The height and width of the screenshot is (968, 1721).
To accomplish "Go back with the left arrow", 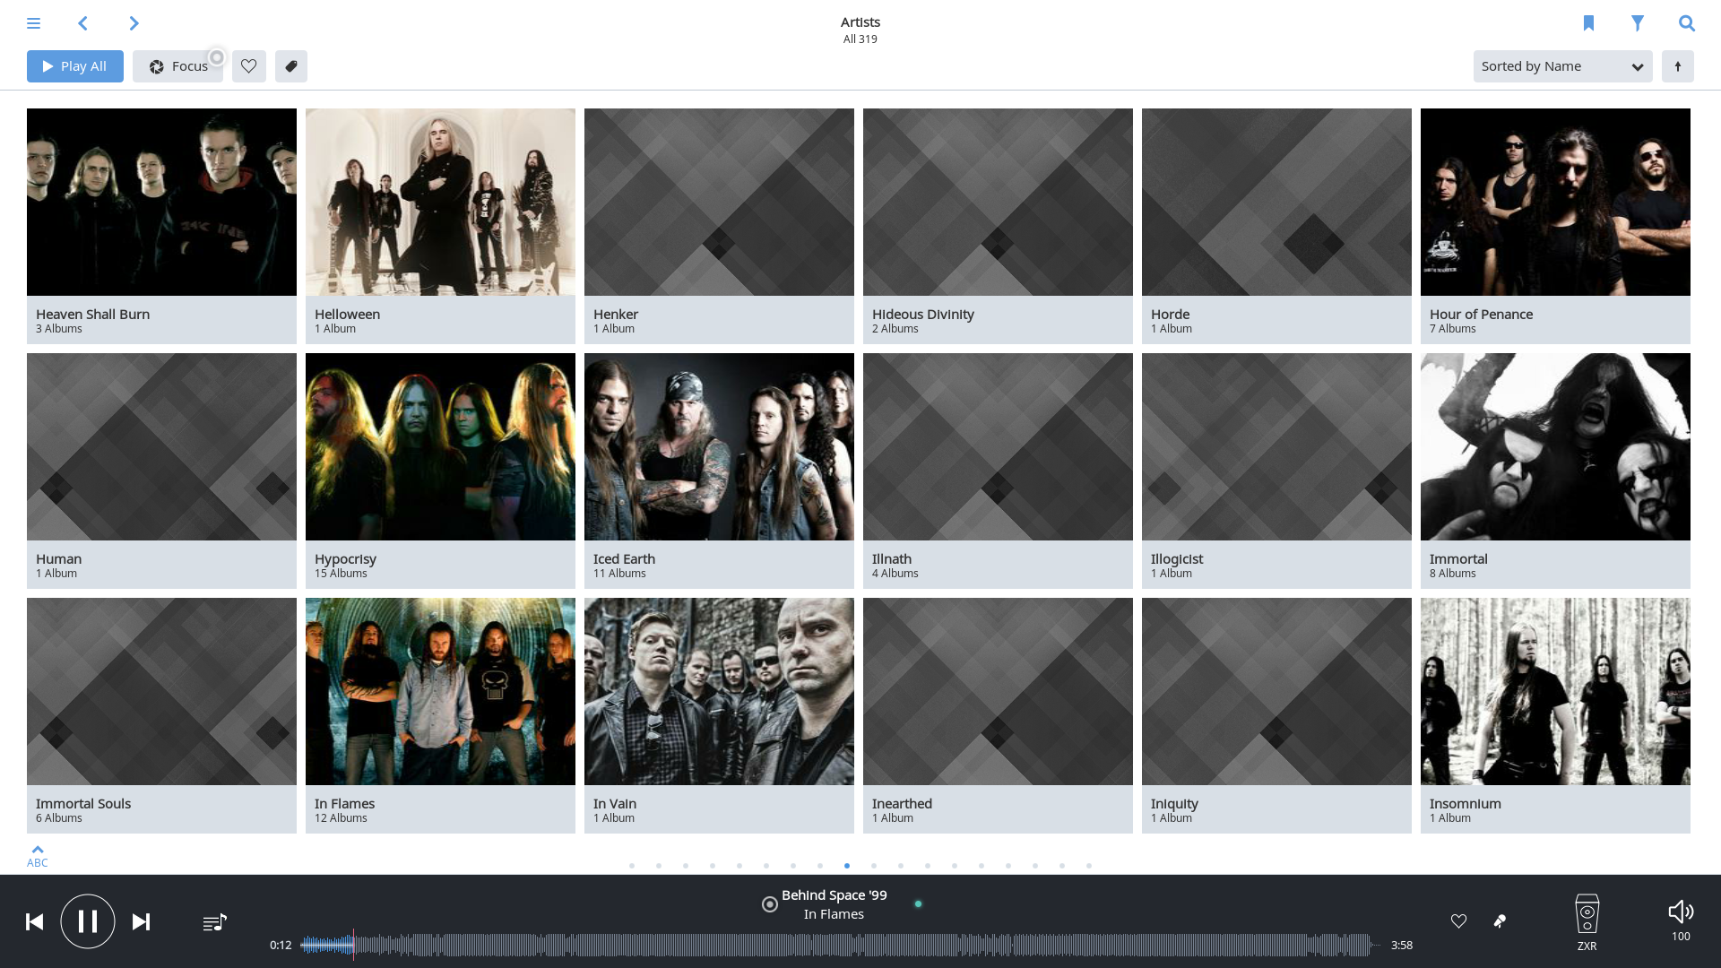I will click(x=82, y=23).
